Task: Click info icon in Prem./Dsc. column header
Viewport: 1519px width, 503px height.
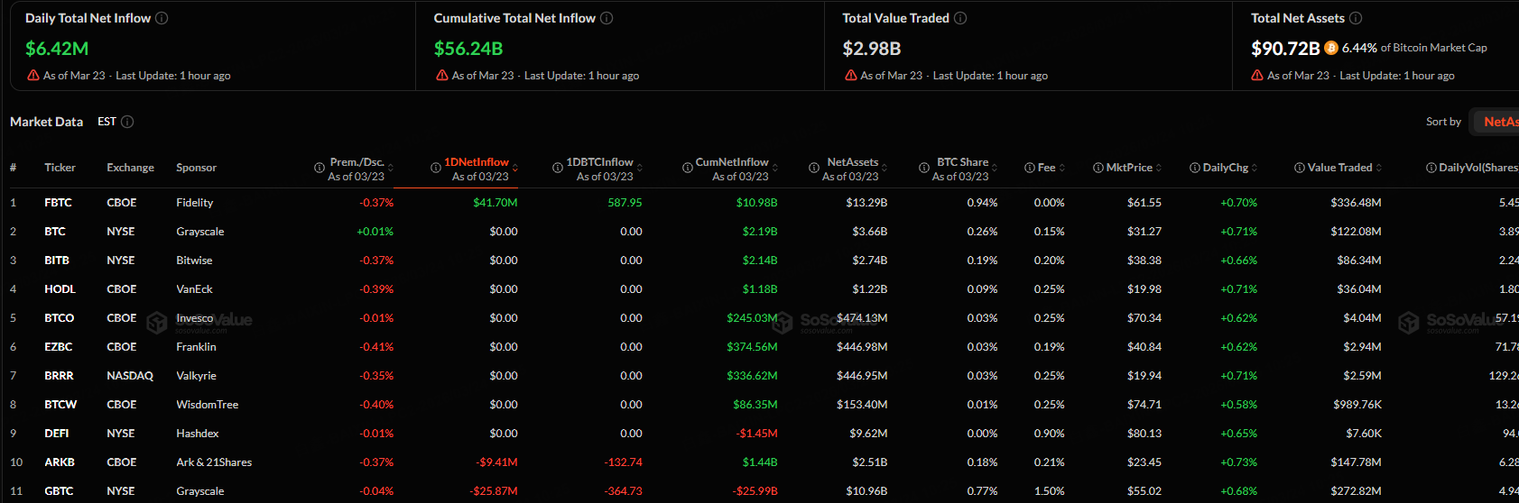Action: [320, 168]
